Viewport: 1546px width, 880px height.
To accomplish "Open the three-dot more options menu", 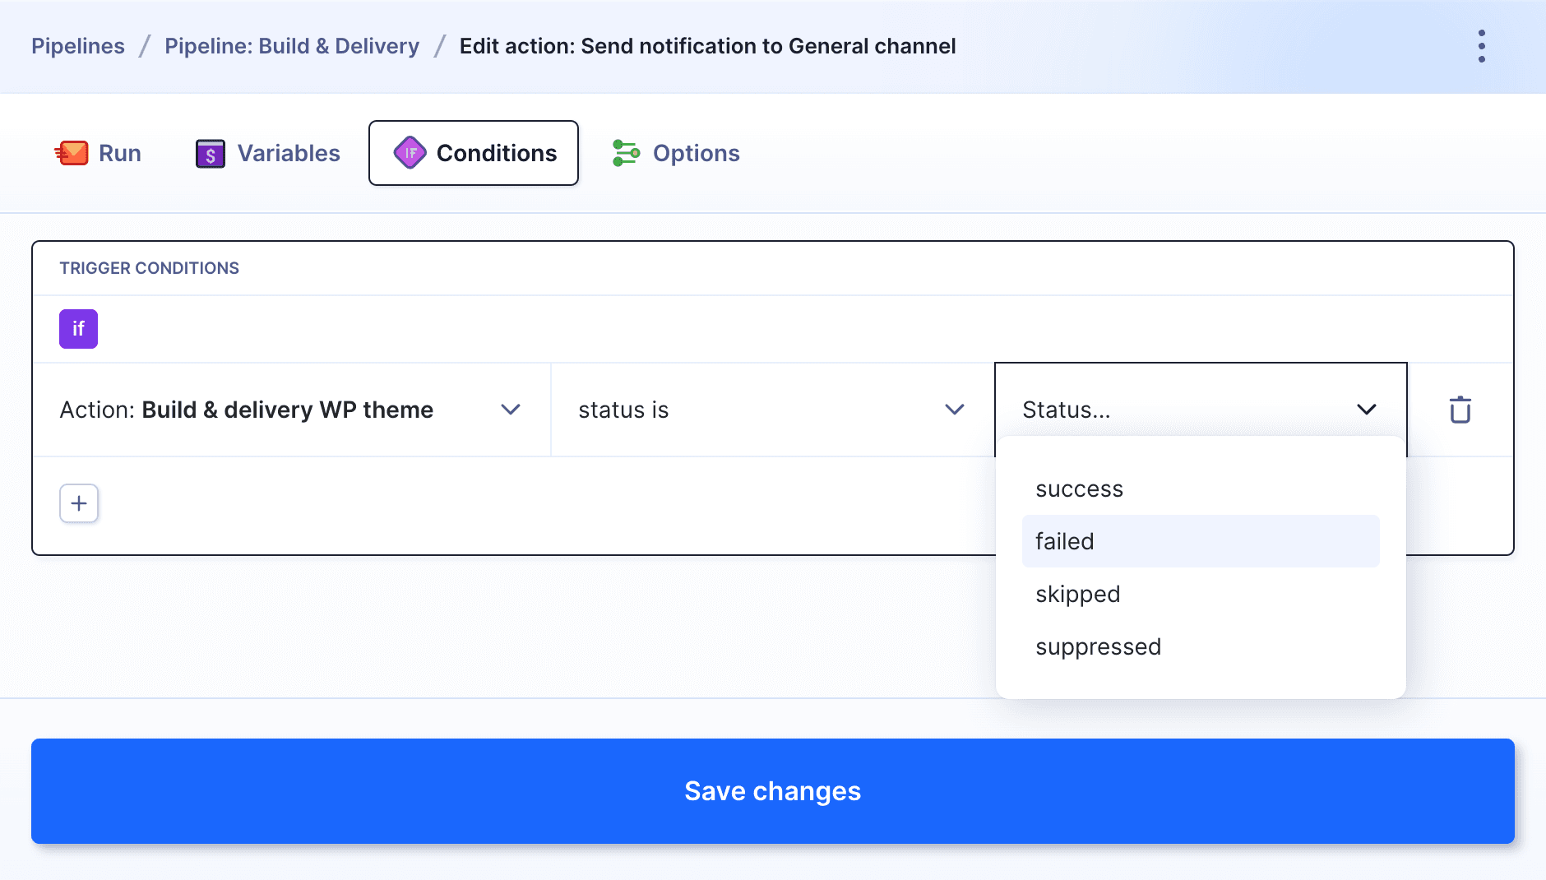I will point(1481,46).
